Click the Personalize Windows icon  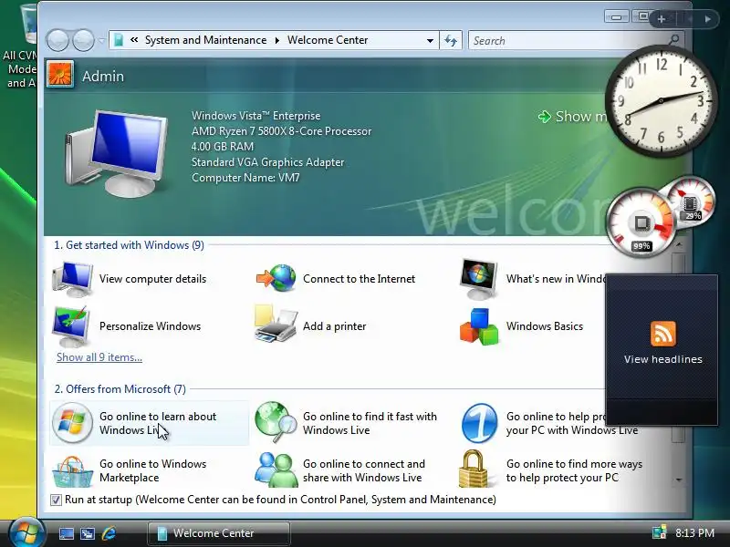pos(71,326)
